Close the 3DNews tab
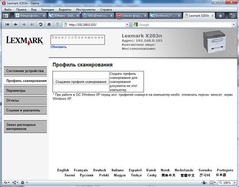239x187 pixels. pyautogui.click(x=78, y=16)
